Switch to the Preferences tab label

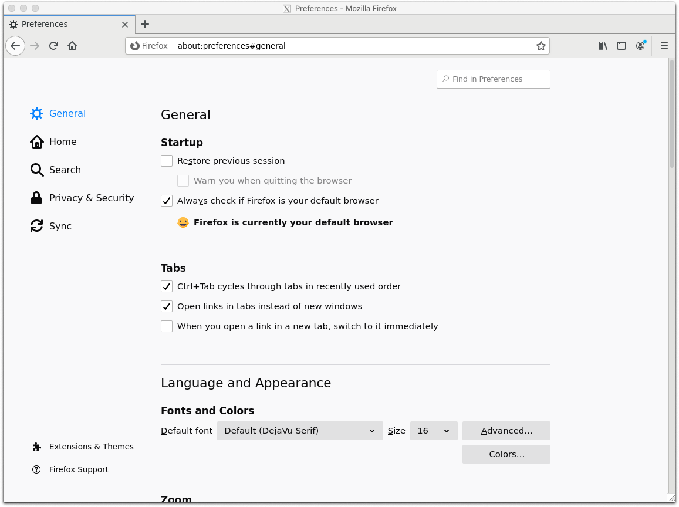click(45, 24)
